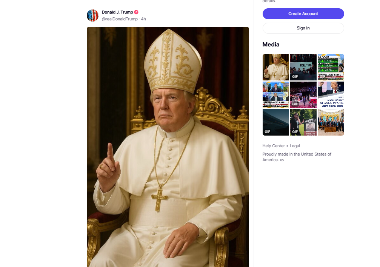This screenshot has width=380, height=267.
Task: Click the Sign In button
Action: 303,28
